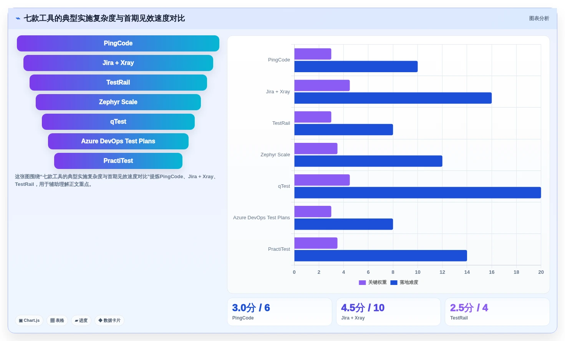Select the Jira + Xray funnel bar
The height and width of the screenshot is (341, 565).
(118, 63)
